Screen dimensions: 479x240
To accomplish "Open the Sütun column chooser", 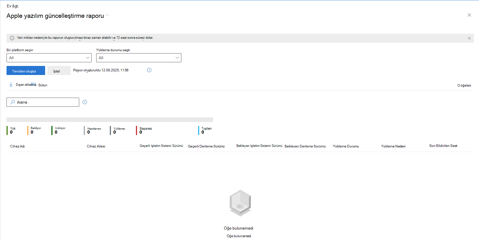I will [x=40, y=85].
